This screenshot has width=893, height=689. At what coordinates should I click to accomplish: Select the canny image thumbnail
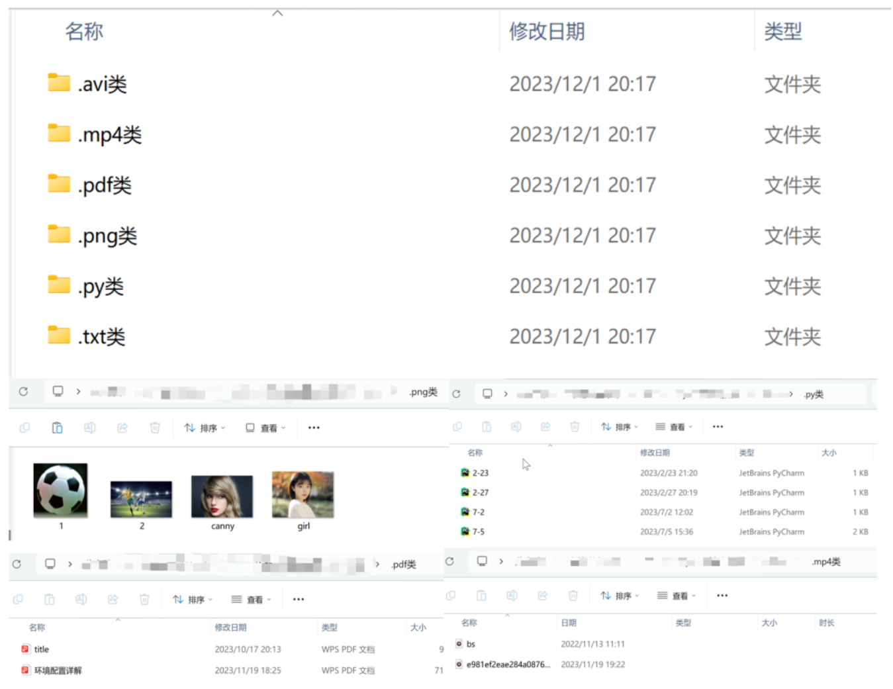222,503
